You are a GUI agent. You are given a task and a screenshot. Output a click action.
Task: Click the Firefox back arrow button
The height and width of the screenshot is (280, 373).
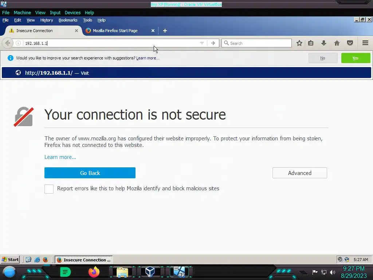click(7, 43)
